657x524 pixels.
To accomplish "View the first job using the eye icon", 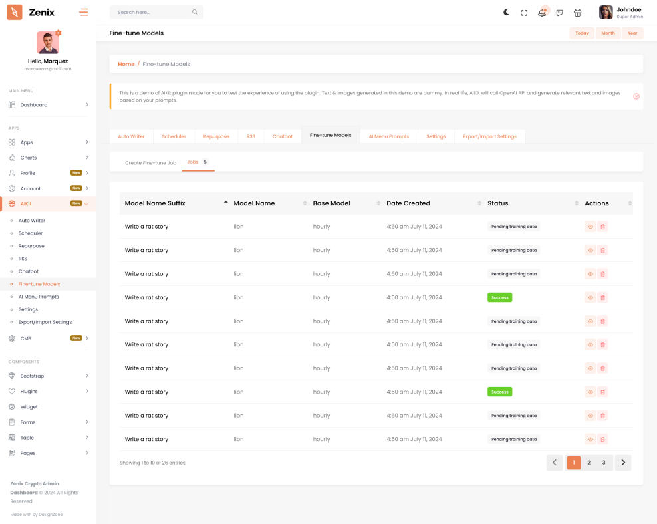I will tap(590, 227).
